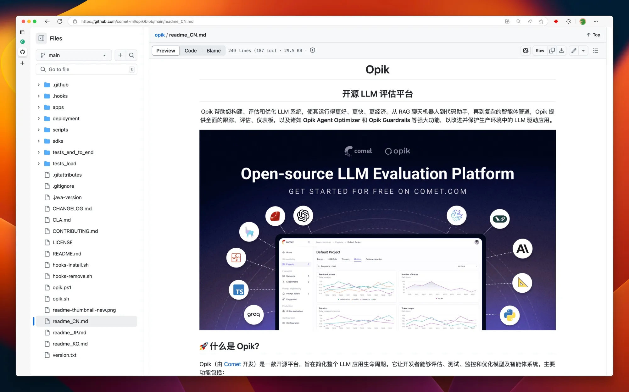Image resolution: width=629 pixels, height=392 pixels.
Task: Collapse the Files side panel icon
Action: (41, 38)
